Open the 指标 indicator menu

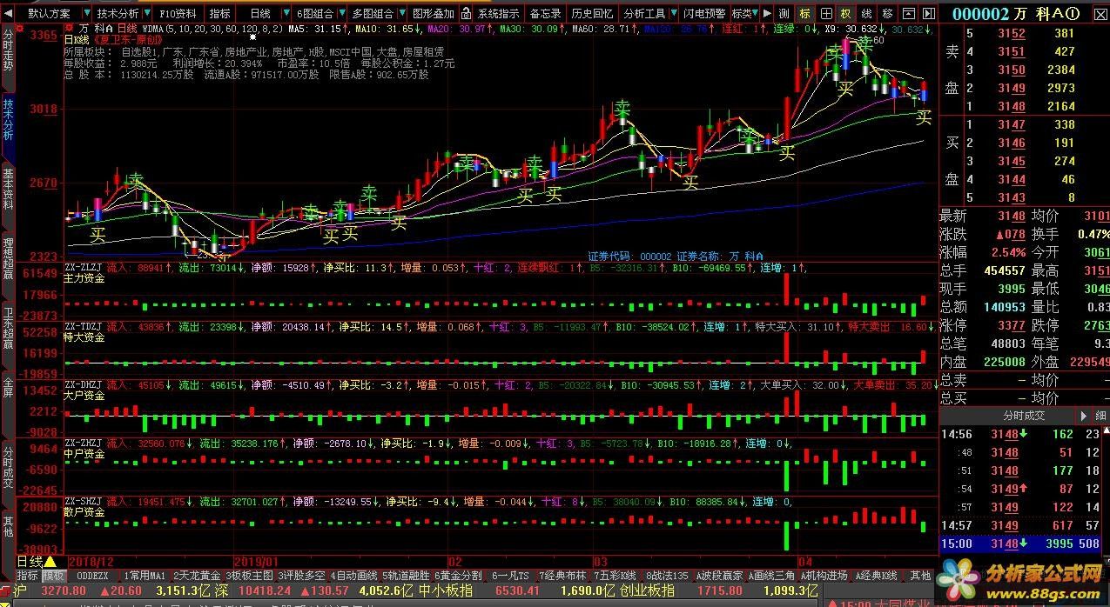coord(220,13)
